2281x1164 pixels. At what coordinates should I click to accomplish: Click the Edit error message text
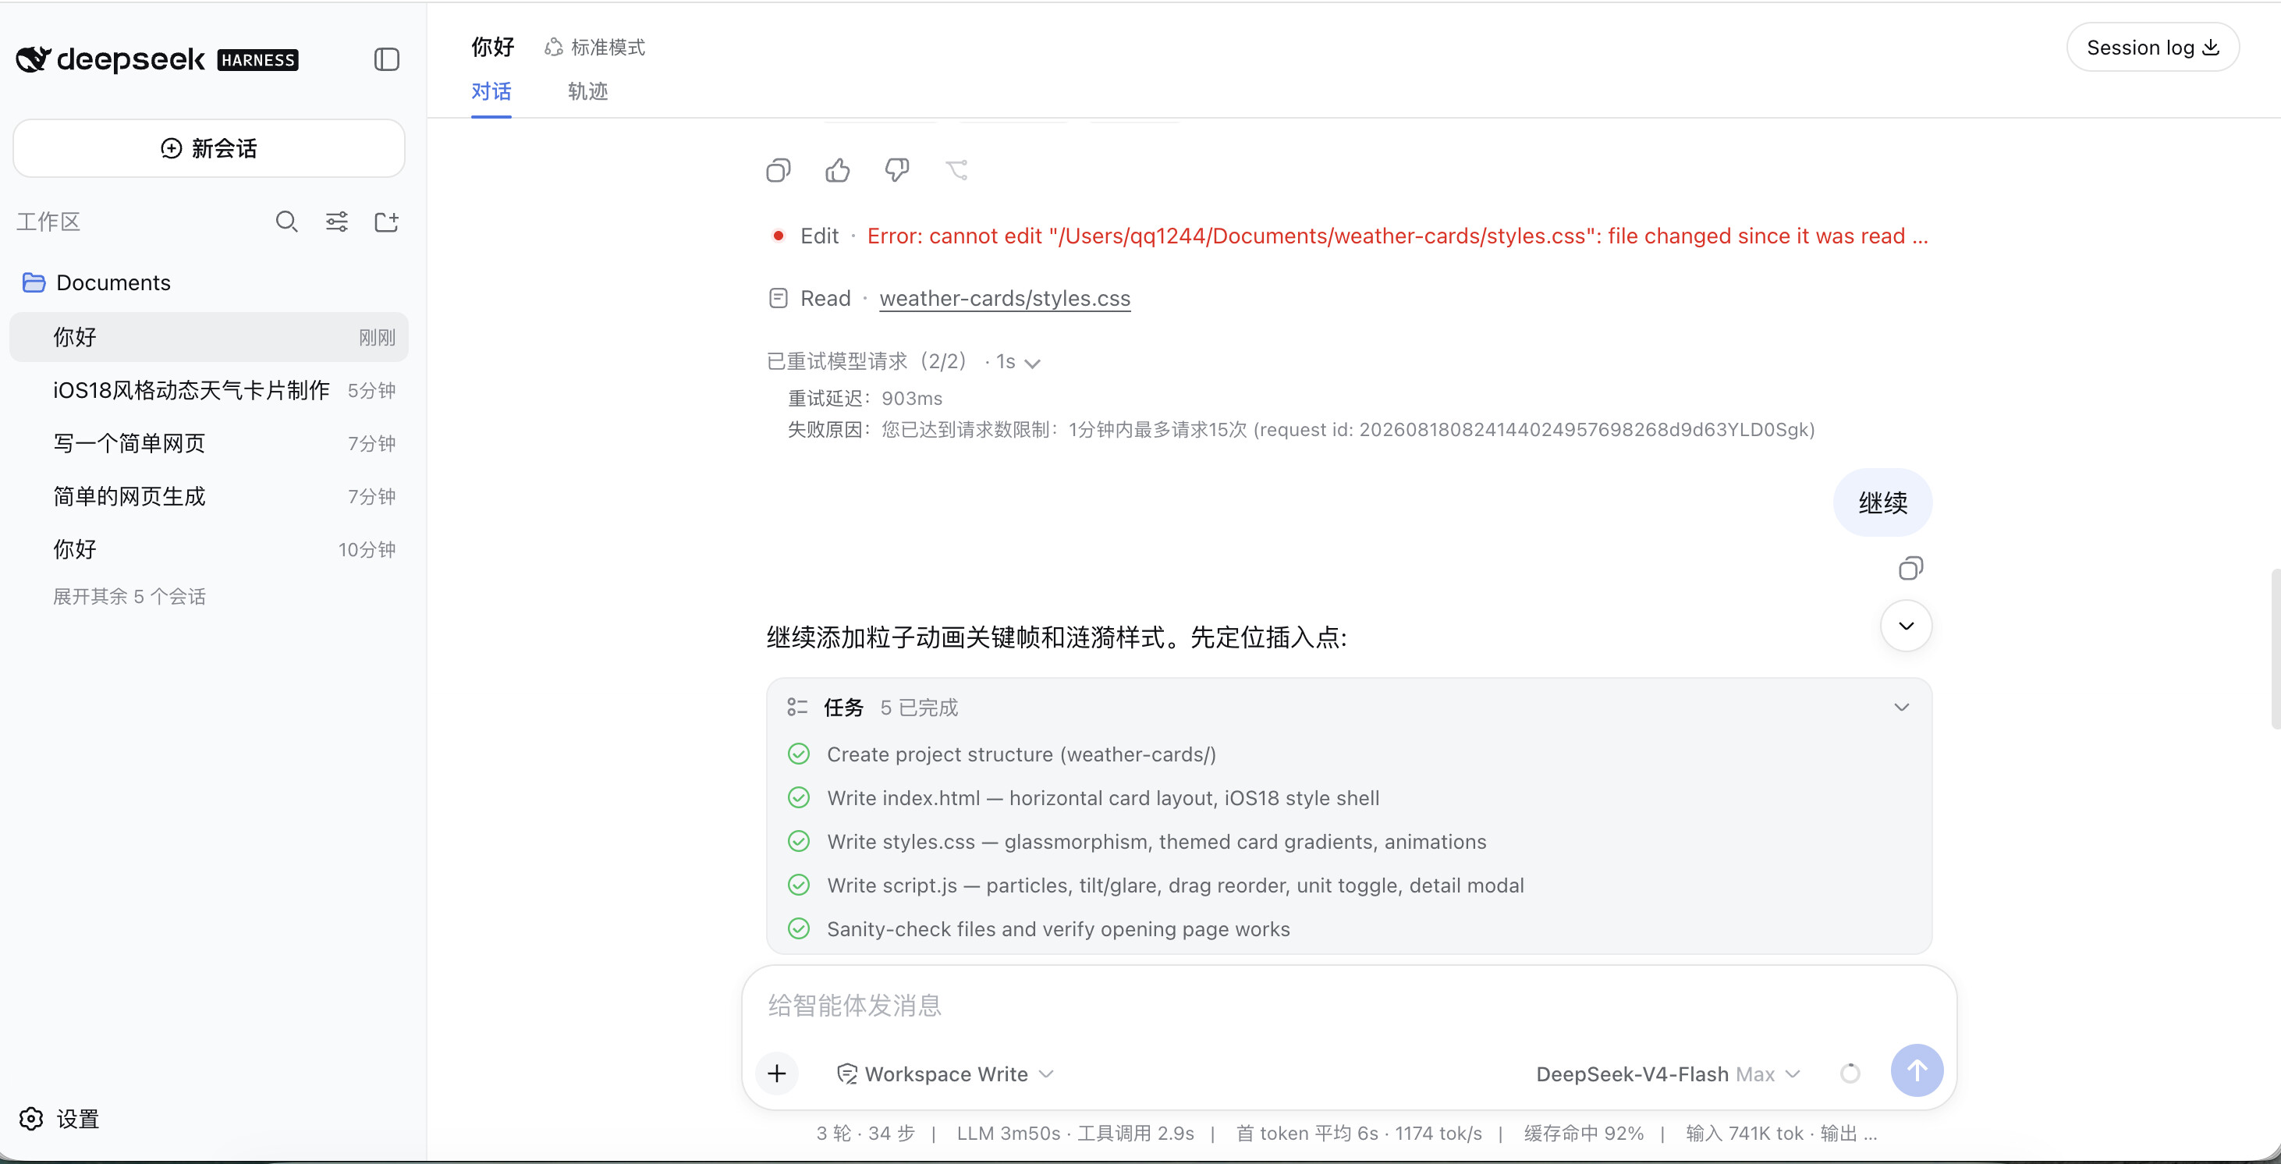point(1397,236)
